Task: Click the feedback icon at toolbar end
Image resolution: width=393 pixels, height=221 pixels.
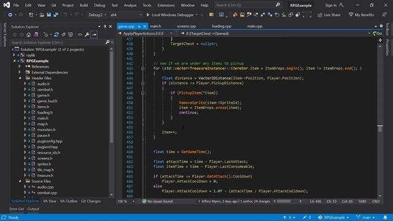Action: (x=384, y=15)
